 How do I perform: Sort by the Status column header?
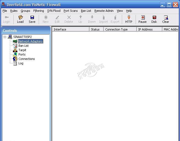[x=96, y=29]
